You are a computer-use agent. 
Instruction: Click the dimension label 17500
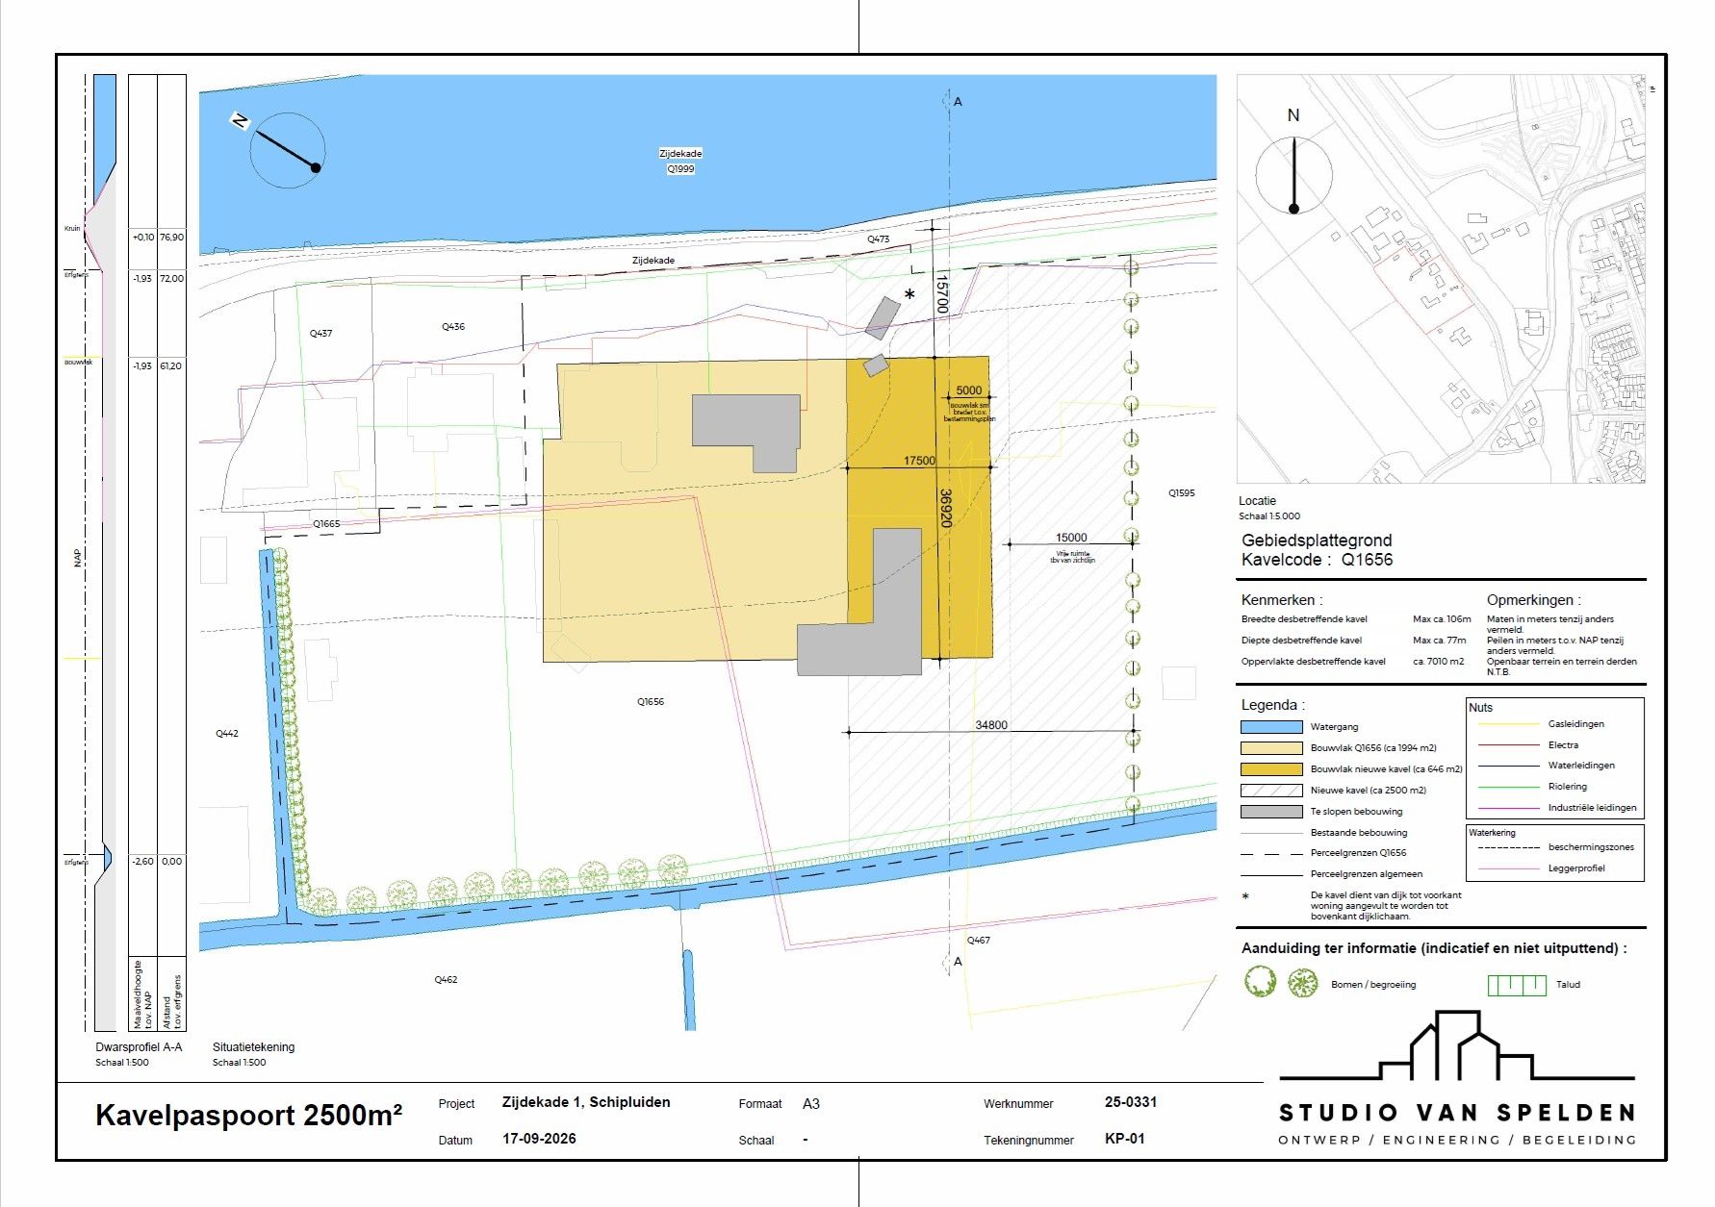click(919, 461)
